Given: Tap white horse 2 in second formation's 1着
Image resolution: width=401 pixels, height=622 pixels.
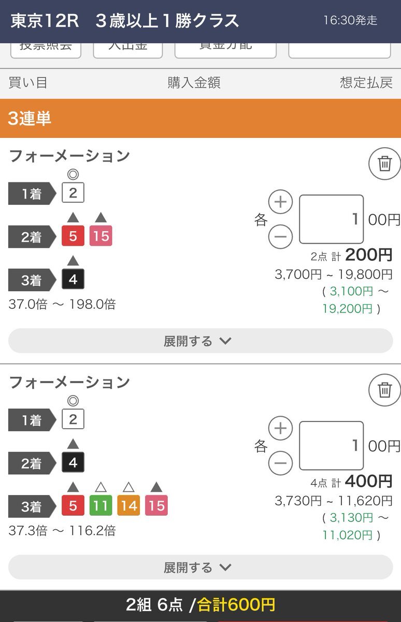Looking at the screenshot, I should pos(73,419).
